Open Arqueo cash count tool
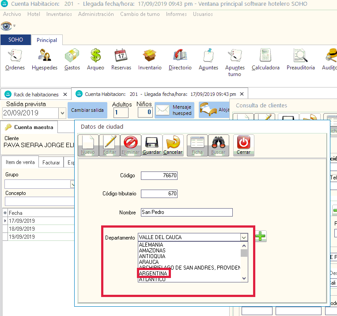The width and height of the screenshot is (337, 316). tap(95, 60)
